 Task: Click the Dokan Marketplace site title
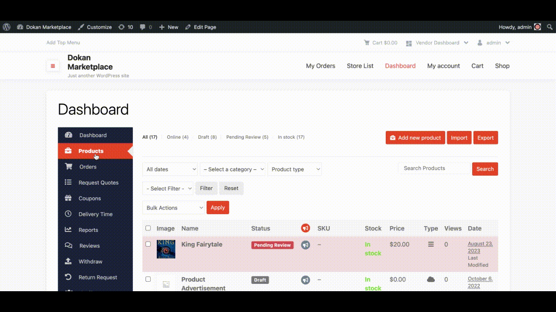tap(90, 62)
